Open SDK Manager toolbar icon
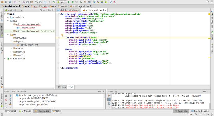Image resolution: width=214 pixels, height=116 pixels. pyautogui.click(x=102, y=2)
